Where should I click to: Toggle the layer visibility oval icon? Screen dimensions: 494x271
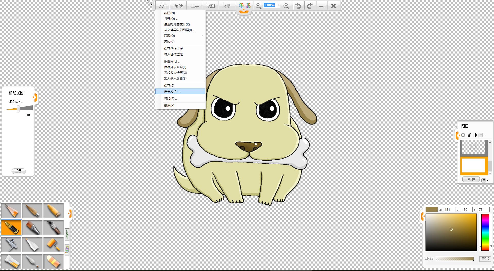click(x=463, y=135)
